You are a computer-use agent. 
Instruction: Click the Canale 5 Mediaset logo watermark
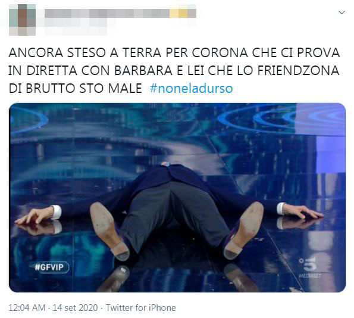tap(309, 268)
